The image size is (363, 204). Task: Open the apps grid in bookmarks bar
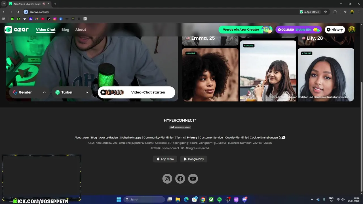pos(4,19)
